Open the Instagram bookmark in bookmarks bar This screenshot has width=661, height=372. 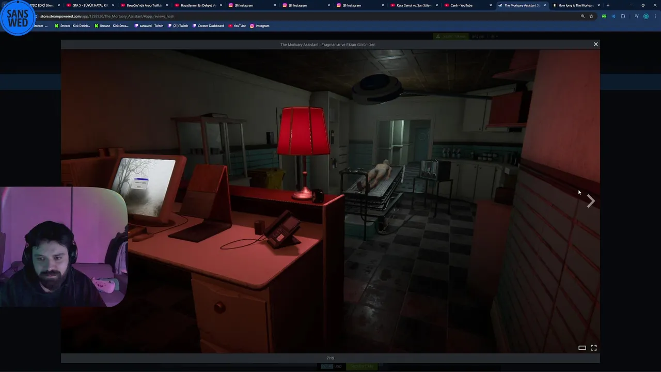point(260,25)
